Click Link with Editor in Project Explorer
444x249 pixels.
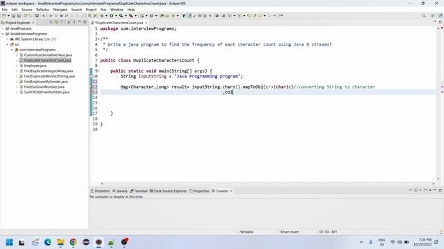click(56, 22)
